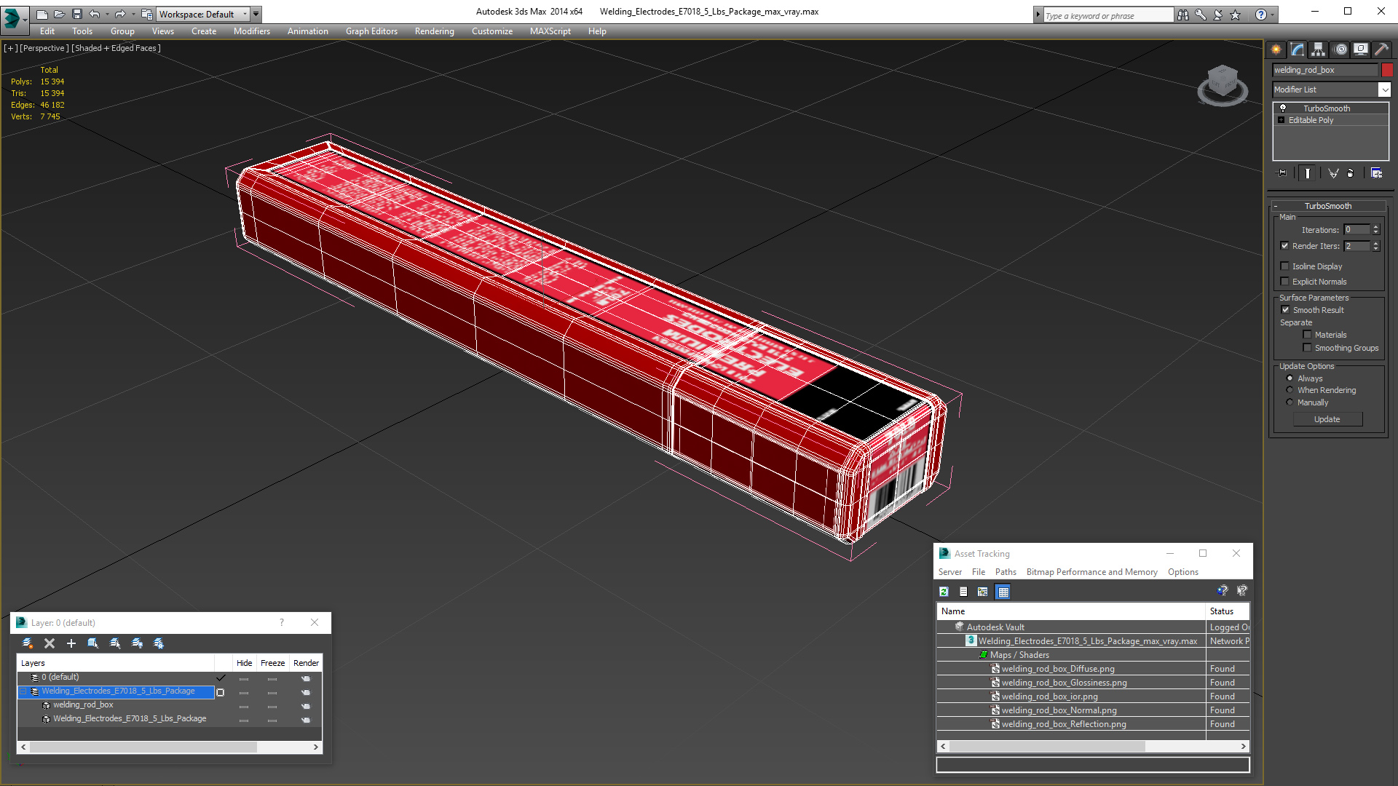
Task: Open the MAXScript menu
Action: [x=550, y=31]
